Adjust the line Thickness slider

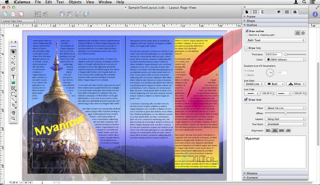(286, 55)
